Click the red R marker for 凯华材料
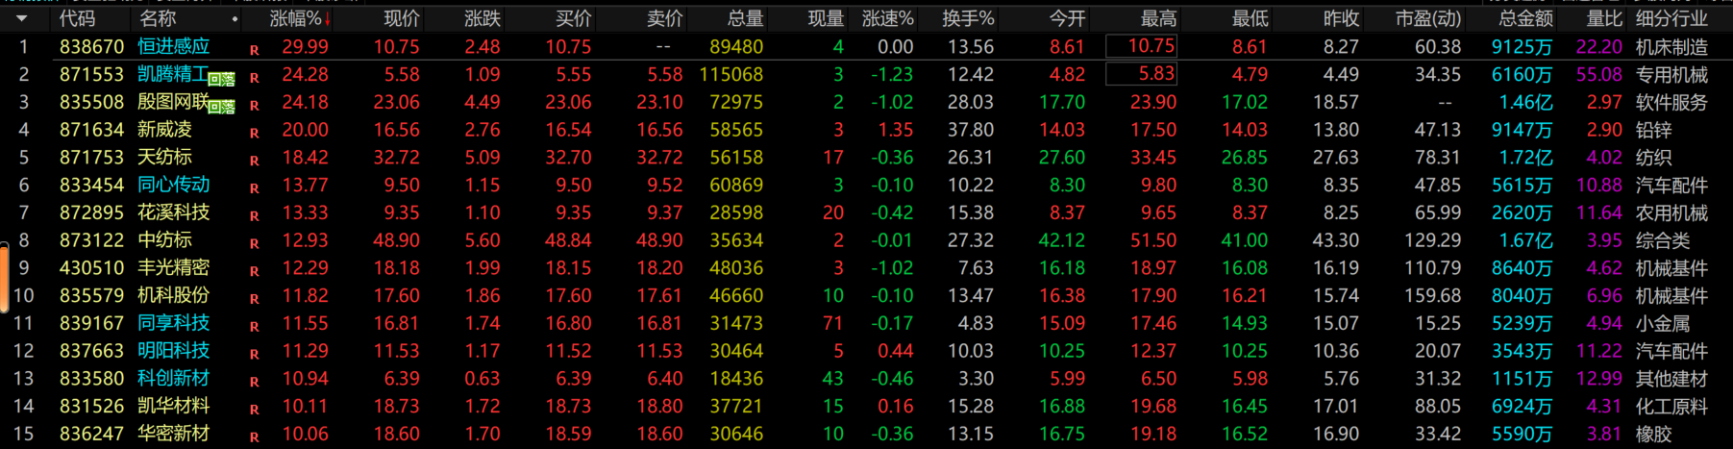The width and height of the screenshot is (1733, 449). (x=254, y=410)
